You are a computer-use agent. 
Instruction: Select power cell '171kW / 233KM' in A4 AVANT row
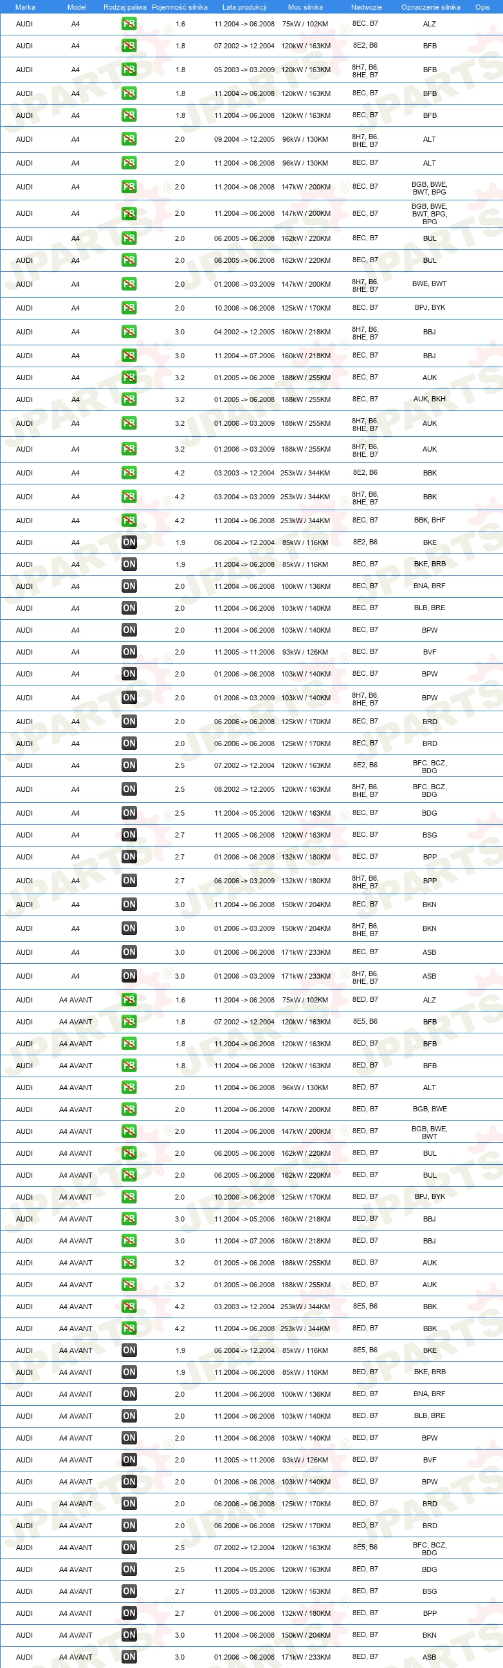306,1658
